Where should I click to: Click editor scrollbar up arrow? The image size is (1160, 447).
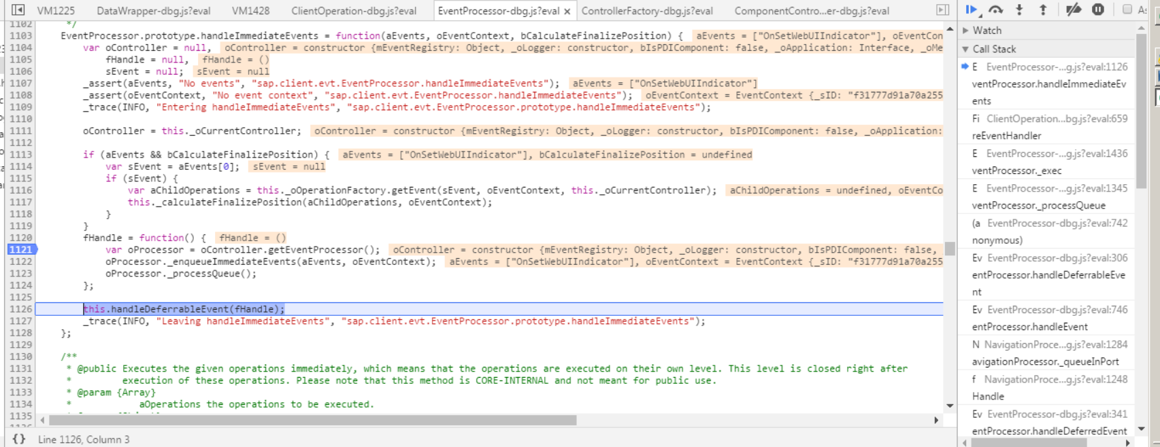point(950,29)
